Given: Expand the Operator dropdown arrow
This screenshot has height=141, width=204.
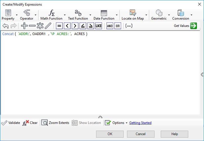Looking at the screenshot, I should [x=35, y=15].
